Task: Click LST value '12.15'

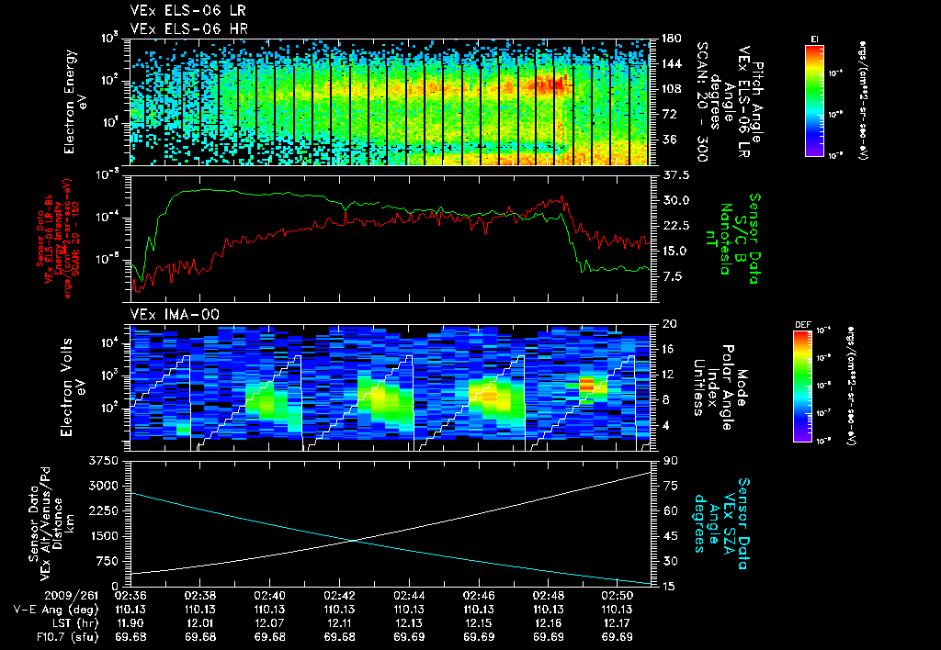Action: tap(478, 623)
